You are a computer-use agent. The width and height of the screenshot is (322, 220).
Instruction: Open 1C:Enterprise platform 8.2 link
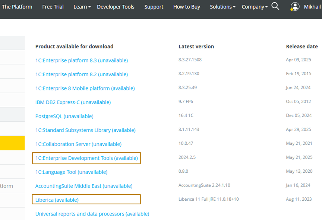(x=81, y=74)
